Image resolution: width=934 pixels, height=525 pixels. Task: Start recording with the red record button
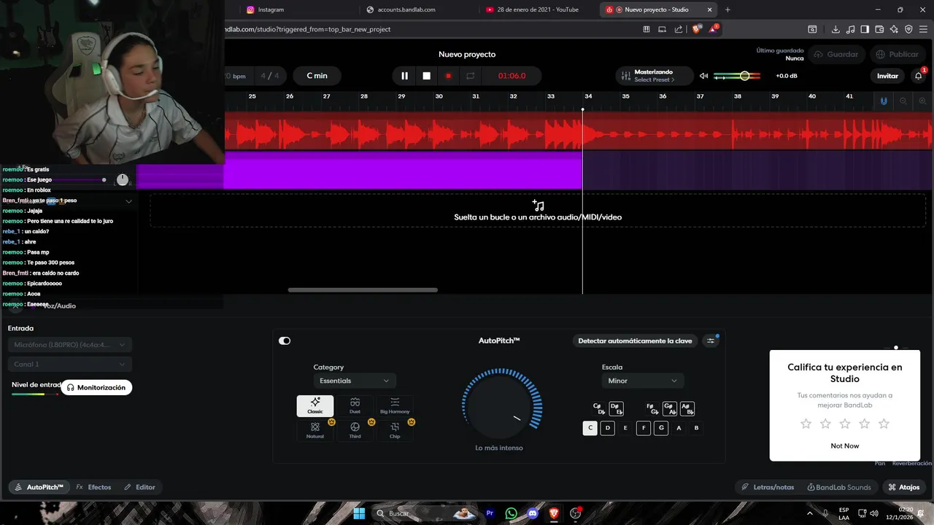click(448, 76)
